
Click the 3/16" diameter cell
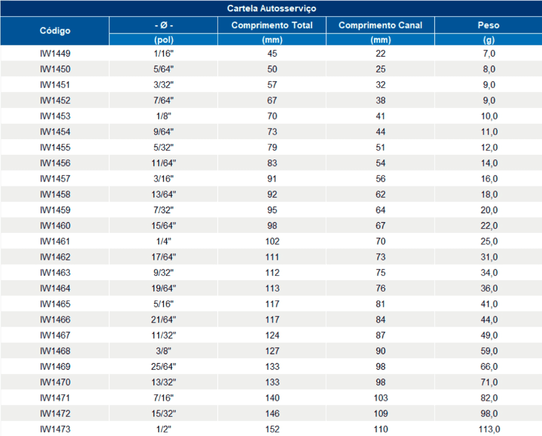pos(163,179)
